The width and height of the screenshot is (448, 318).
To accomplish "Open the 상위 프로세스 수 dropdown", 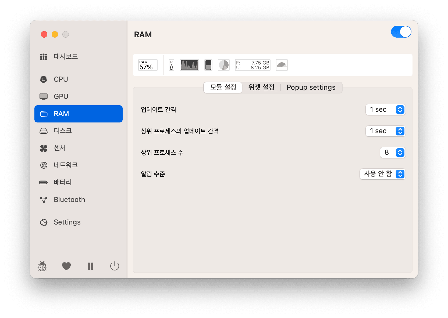I will tap(392, 153).
